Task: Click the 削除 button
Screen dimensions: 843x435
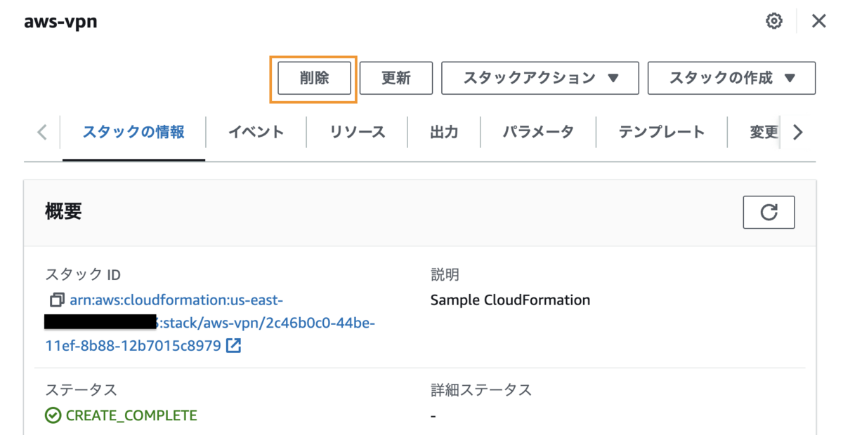Action: pyautogui.click(x=314, y=78)
